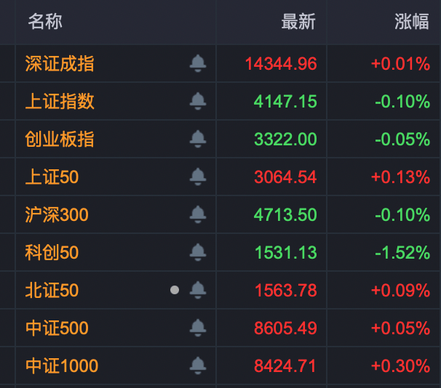Click the 沪深300 latest price 4713.50
Image resolution: width=441 pixels, height=388 pixels.
coord(285,215)
